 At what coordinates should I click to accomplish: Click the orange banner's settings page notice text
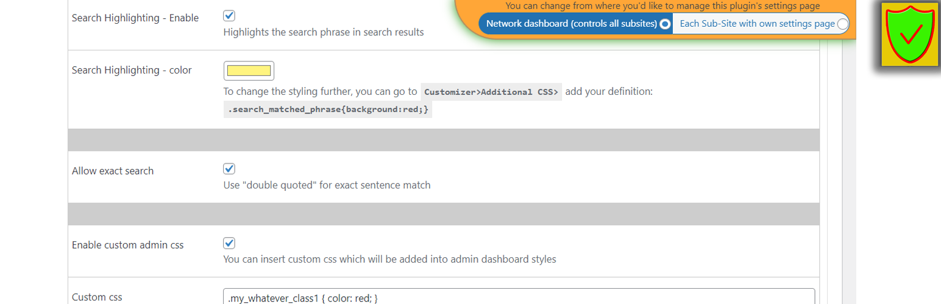662,6
